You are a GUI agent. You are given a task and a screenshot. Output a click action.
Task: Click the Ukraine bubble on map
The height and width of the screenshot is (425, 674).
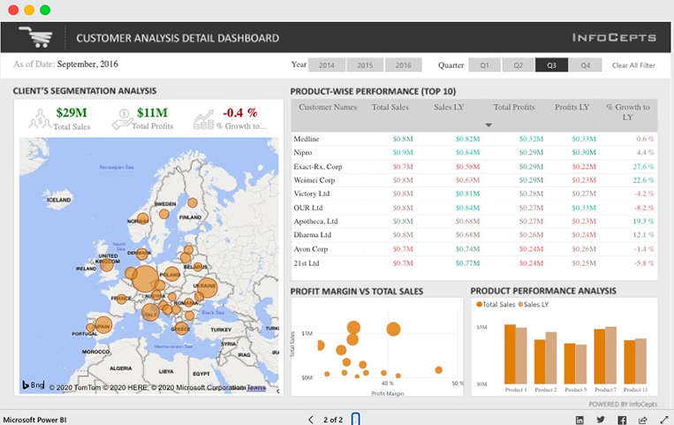[207, 287]
